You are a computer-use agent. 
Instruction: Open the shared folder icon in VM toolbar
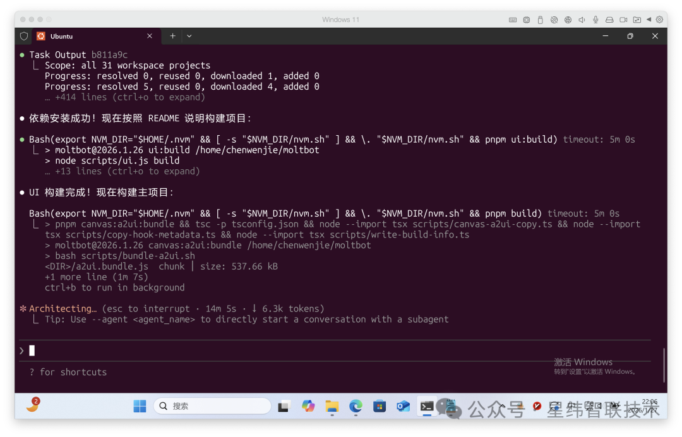637,20
